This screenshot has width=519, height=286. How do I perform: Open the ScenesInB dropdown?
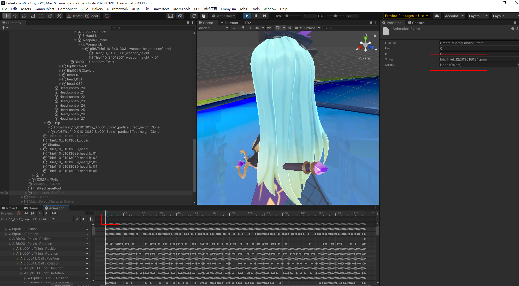click(x=223, y=16)
